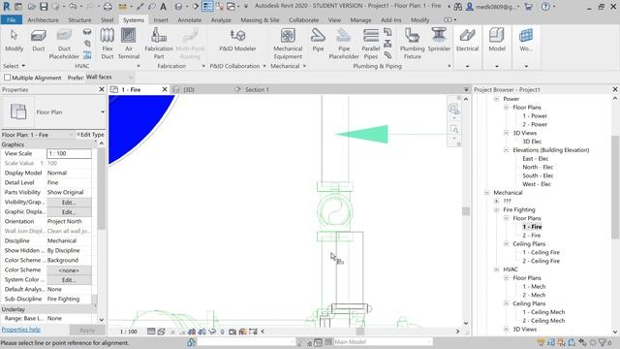Viewport: 620px width, 349px height.
Task: Select the Duct Placeholder tool
Action: point(64,44)
